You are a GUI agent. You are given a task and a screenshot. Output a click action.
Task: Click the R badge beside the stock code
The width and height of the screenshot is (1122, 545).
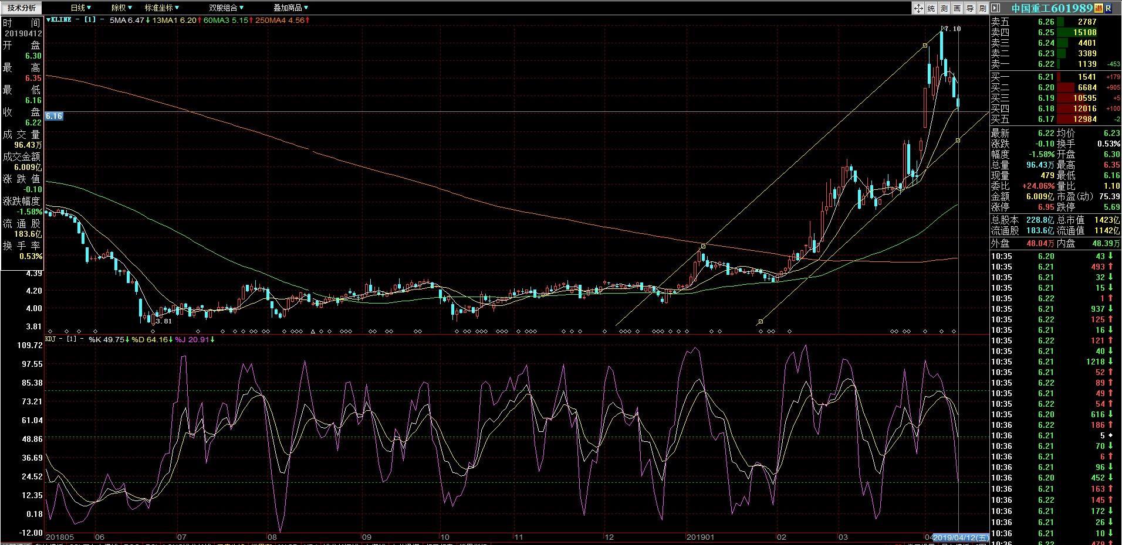(x=1108, y=8)
